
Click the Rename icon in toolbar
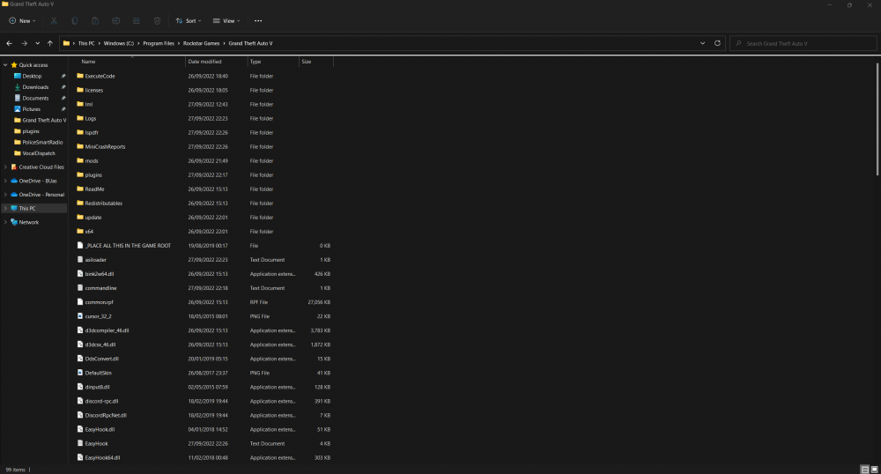click(x=115, y=21)
